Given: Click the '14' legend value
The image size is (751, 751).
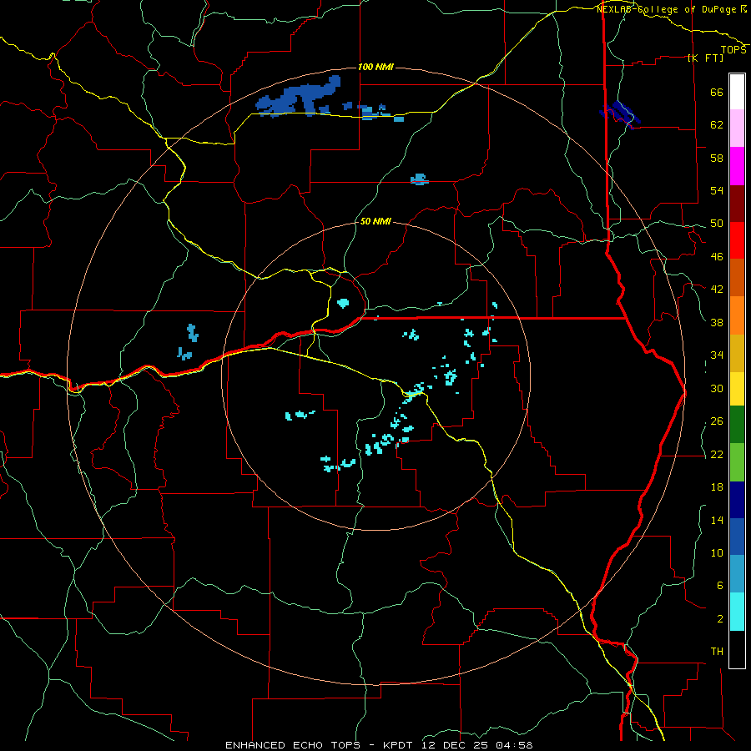Looking at the screenshot, I should click(x=717, y=520).
